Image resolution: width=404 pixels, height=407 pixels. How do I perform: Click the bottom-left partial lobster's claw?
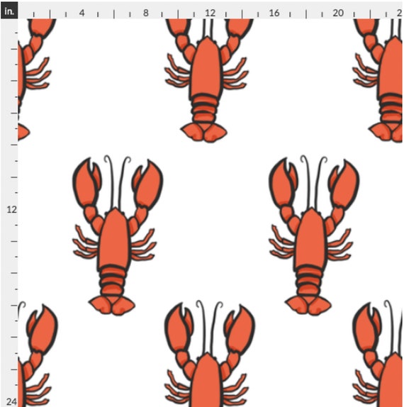[x=42, y=329]
